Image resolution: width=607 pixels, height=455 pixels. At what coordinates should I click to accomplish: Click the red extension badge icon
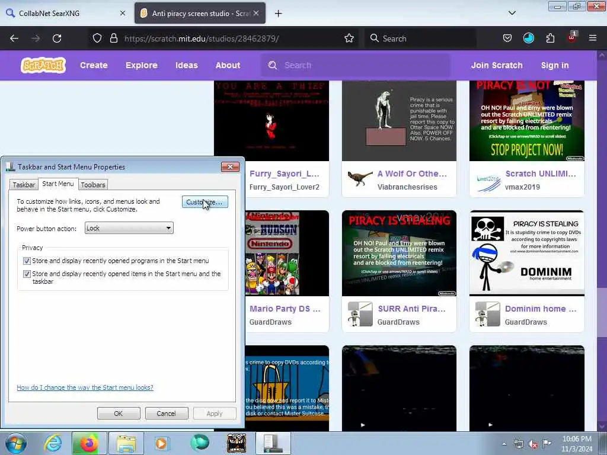[x=572, y=37]
